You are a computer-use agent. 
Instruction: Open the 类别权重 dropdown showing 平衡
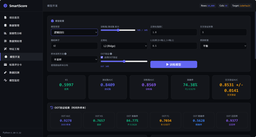223,46
